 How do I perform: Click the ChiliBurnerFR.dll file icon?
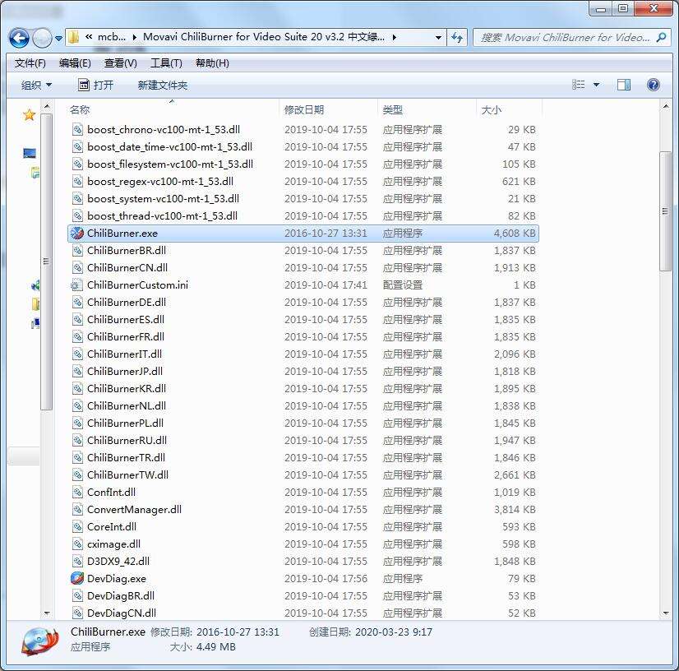[77, 337]
